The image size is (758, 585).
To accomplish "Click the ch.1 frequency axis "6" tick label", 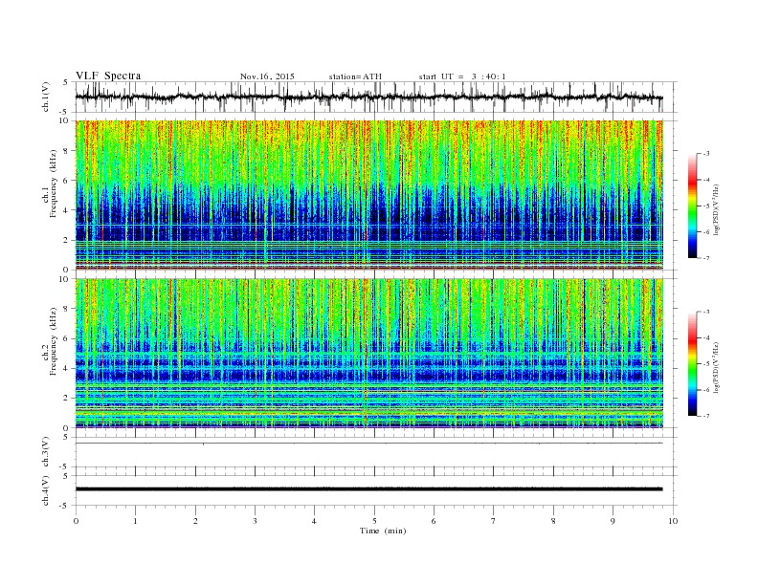I will click(66, 181).
